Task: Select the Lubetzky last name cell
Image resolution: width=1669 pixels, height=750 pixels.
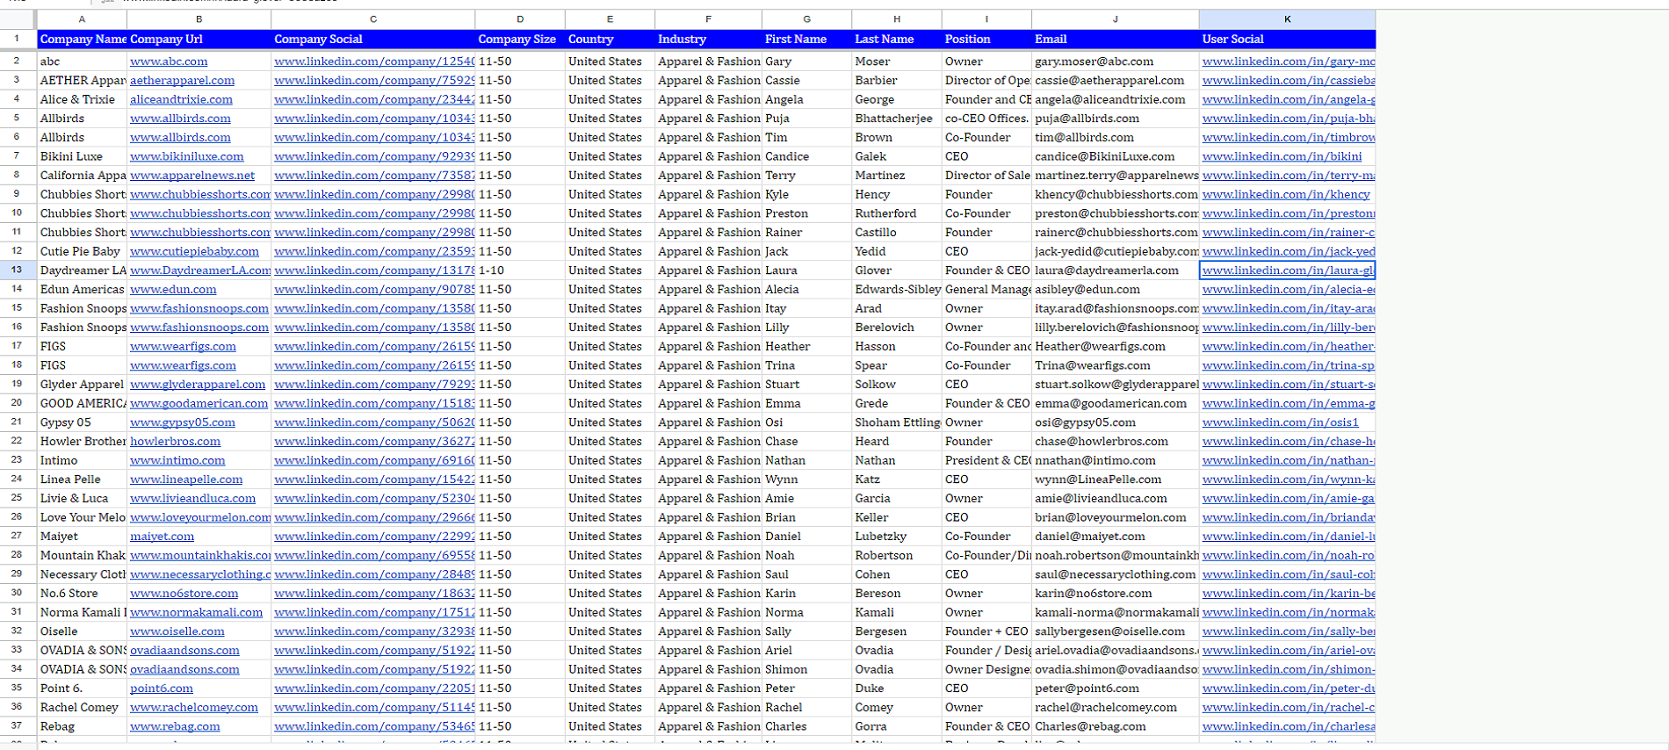Action: (x=896, y=537)
